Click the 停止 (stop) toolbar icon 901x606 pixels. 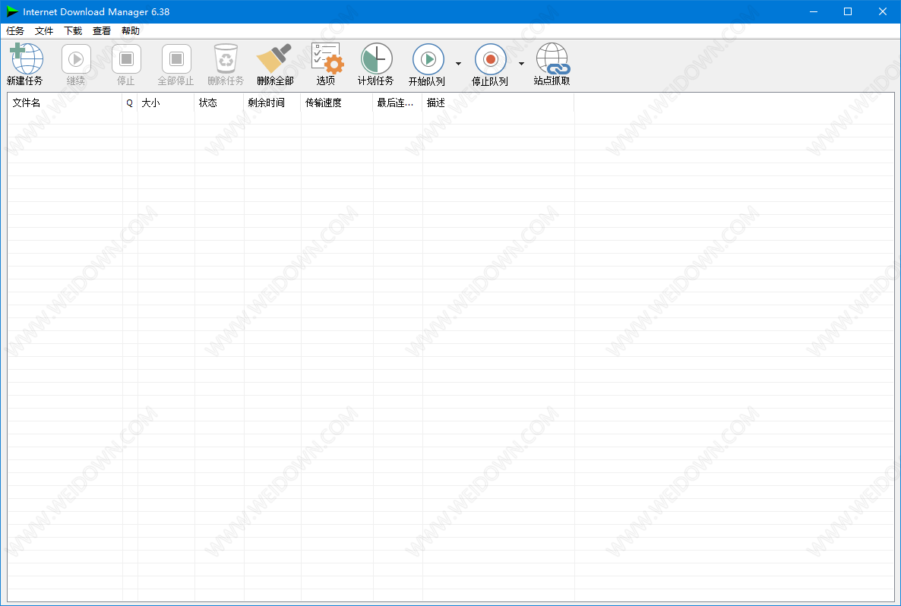point(126,58)
